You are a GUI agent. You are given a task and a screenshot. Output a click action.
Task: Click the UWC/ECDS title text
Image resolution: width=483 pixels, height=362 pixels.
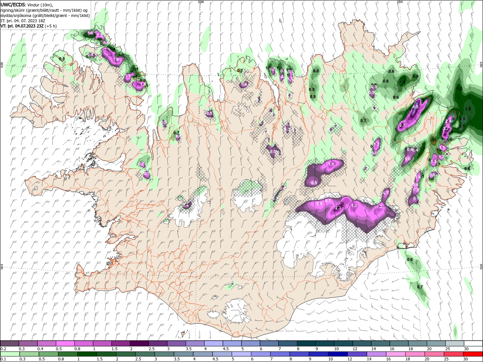(x=13, y=4)
